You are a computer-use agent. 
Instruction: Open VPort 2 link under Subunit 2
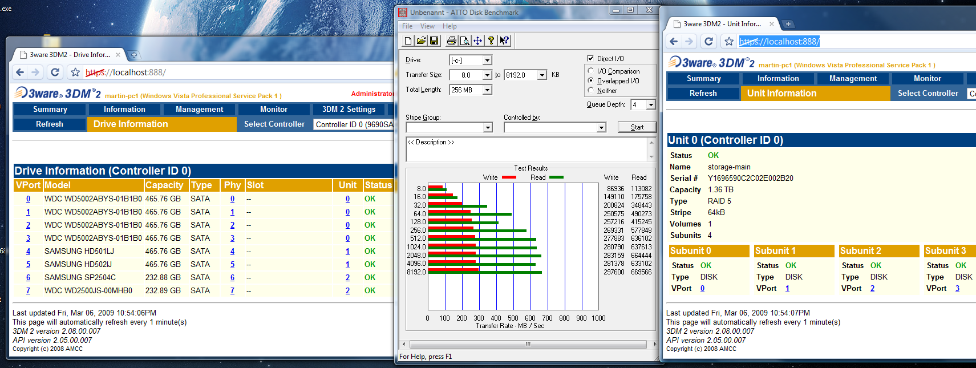coord(872,288)
